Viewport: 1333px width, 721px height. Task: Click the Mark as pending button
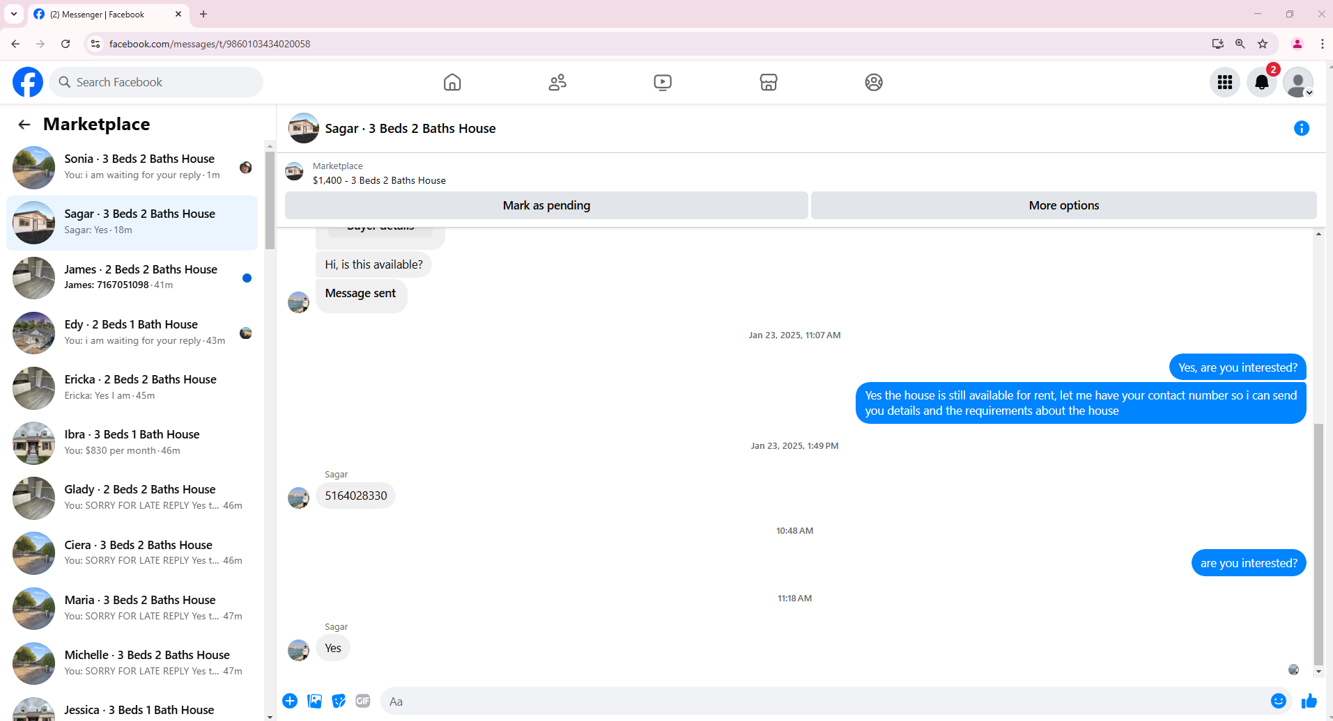pyautogui.click(x=546, y=205)
